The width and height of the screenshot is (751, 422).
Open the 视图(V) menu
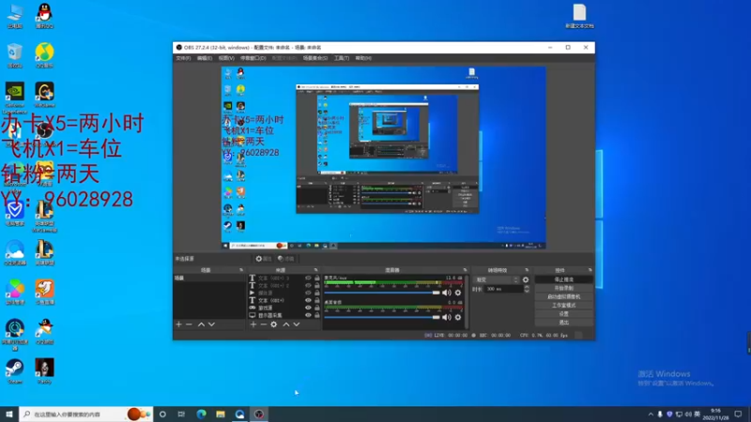[x=226, y=58]
